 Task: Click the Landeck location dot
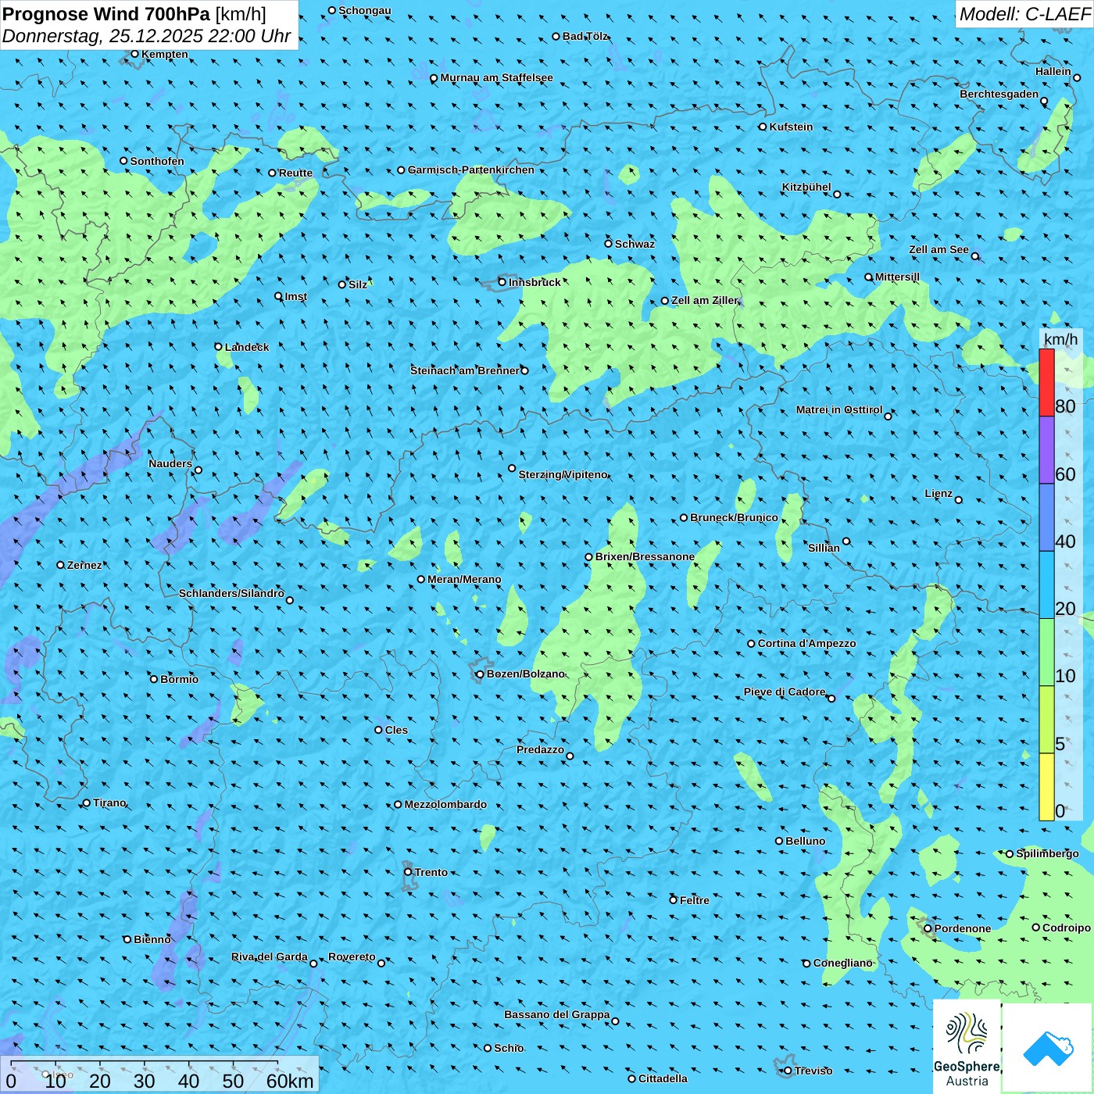[218, 347]
